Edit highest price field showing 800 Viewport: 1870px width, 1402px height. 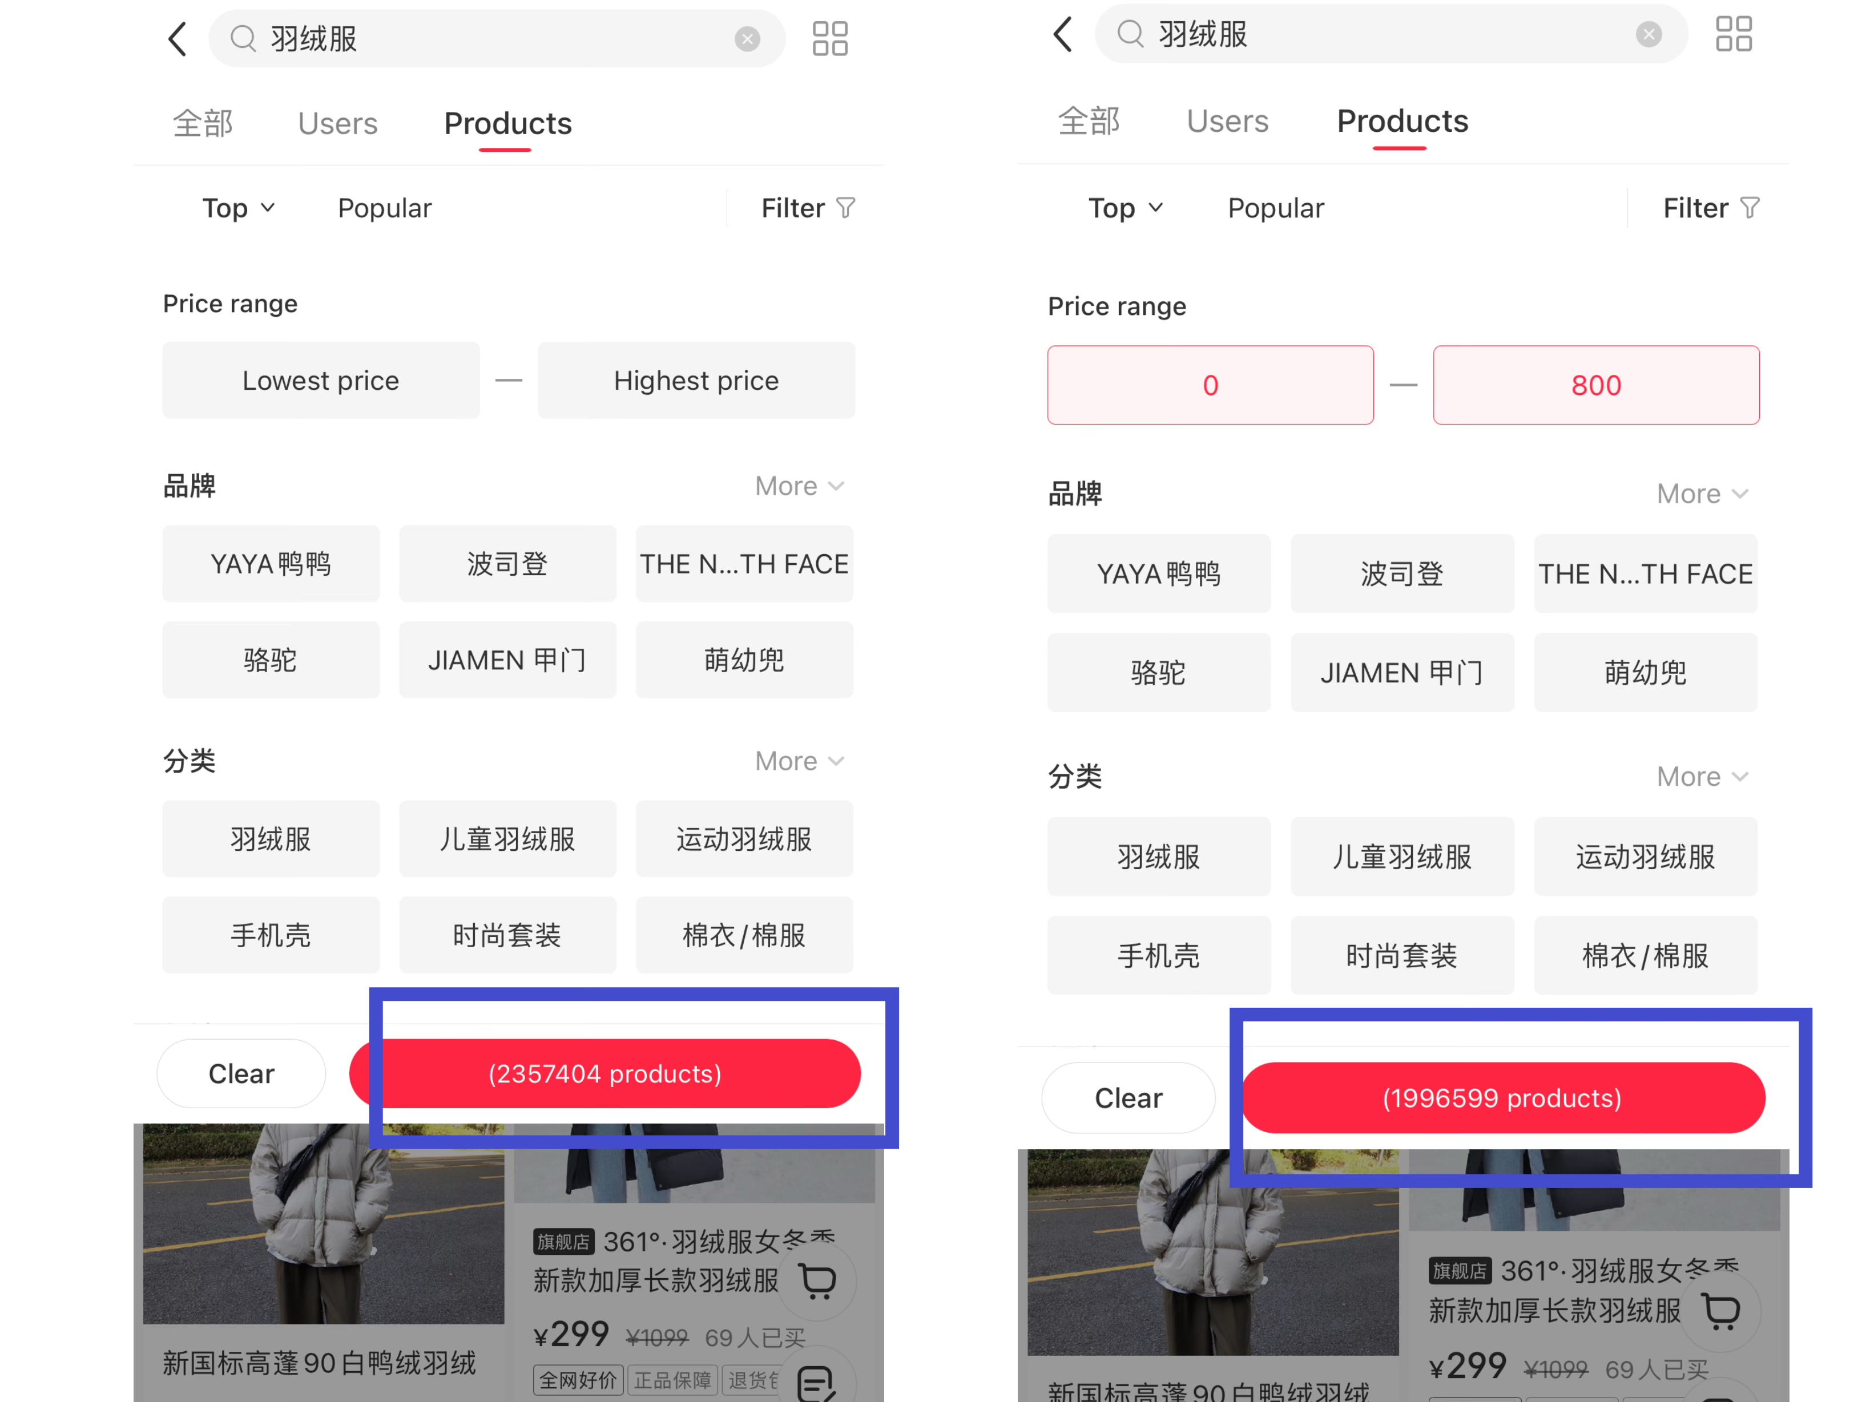(x=1595, y=385)
